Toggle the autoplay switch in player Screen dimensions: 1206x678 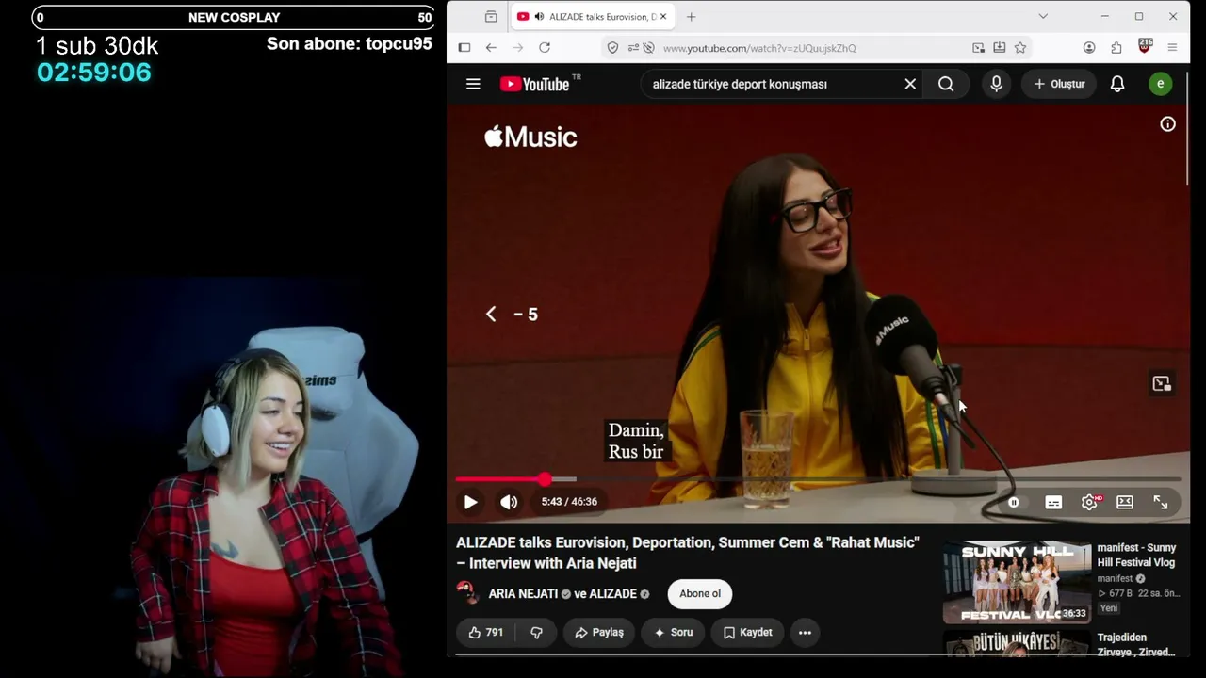pos(1014,502)
